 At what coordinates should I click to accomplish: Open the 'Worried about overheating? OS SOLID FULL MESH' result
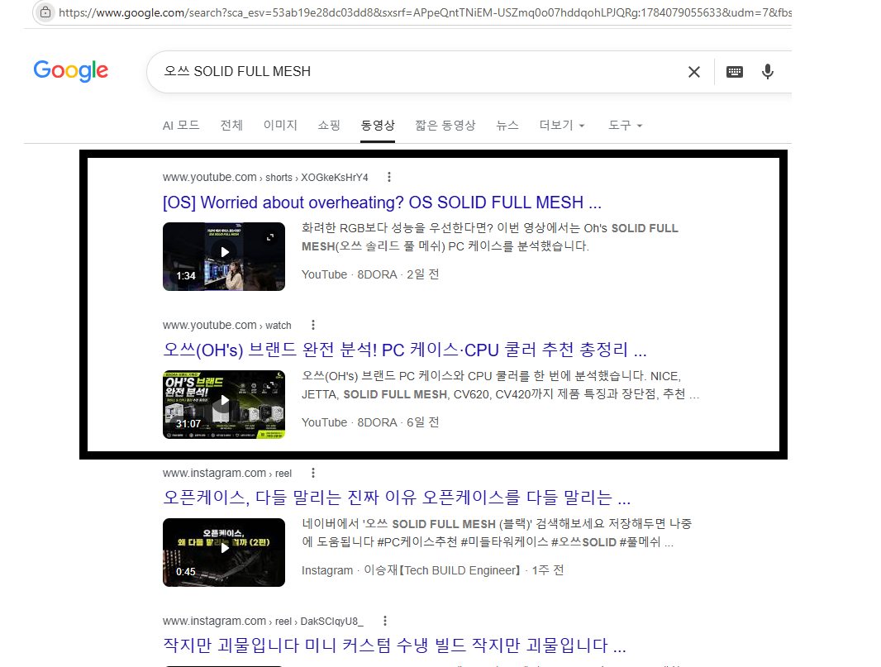click(x=382, y=202)
